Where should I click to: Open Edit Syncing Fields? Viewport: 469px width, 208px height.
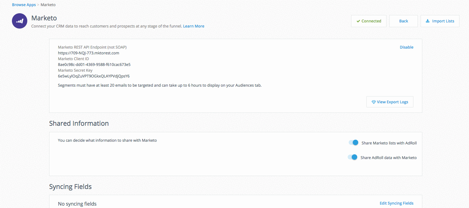point(396,203)
